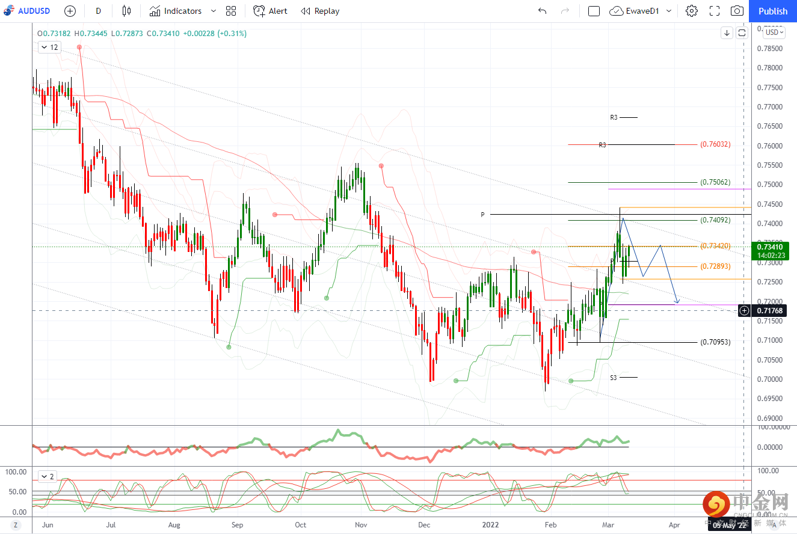Toggle the maximize chart pane icon
Image resolution: width=797 pixels, height=534 pixels.
tap(742, 32)
